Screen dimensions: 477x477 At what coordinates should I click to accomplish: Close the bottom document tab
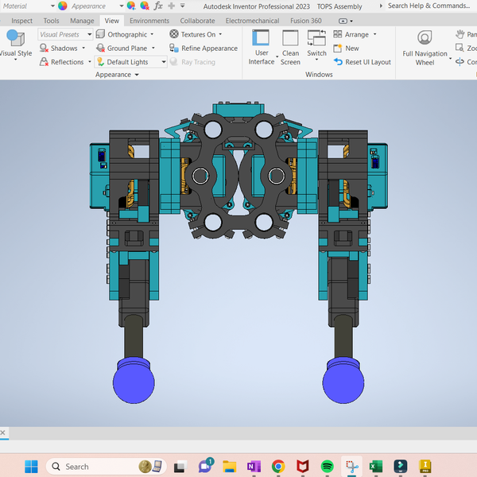2,432
